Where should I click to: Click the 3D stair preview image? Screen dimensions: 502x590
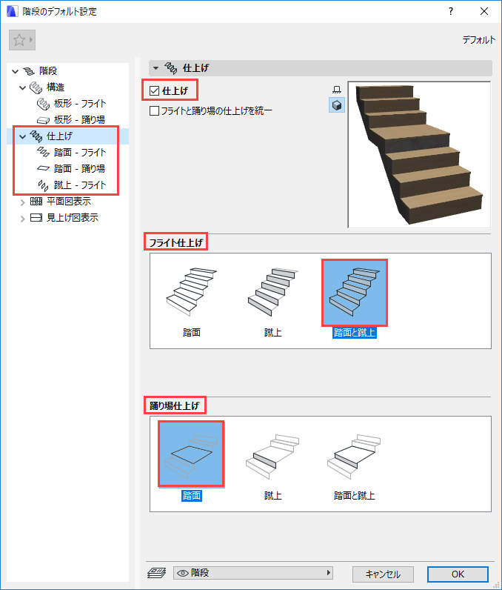coord(419,155)
